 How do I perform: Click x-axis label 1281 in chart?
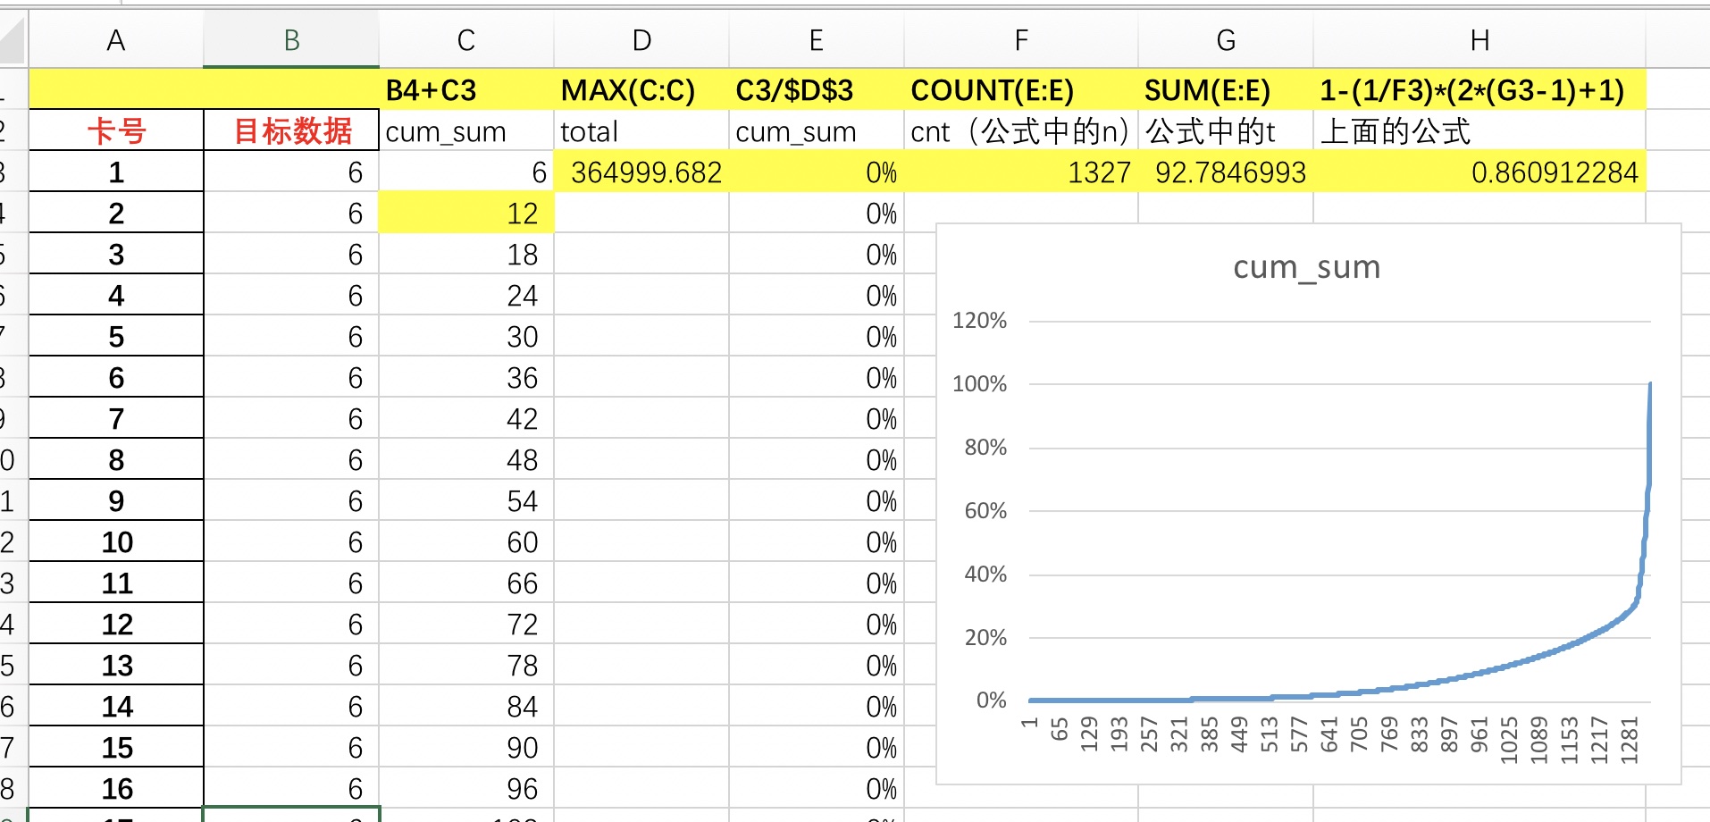point(1630,740)
